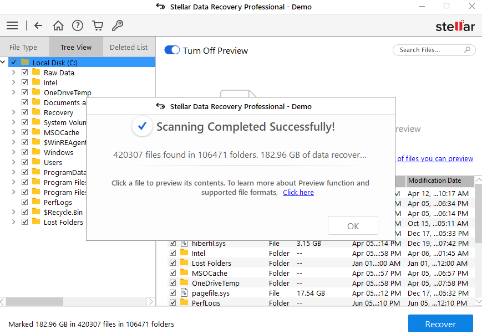Expand the Lost Folders tree node

coord(13,222)
